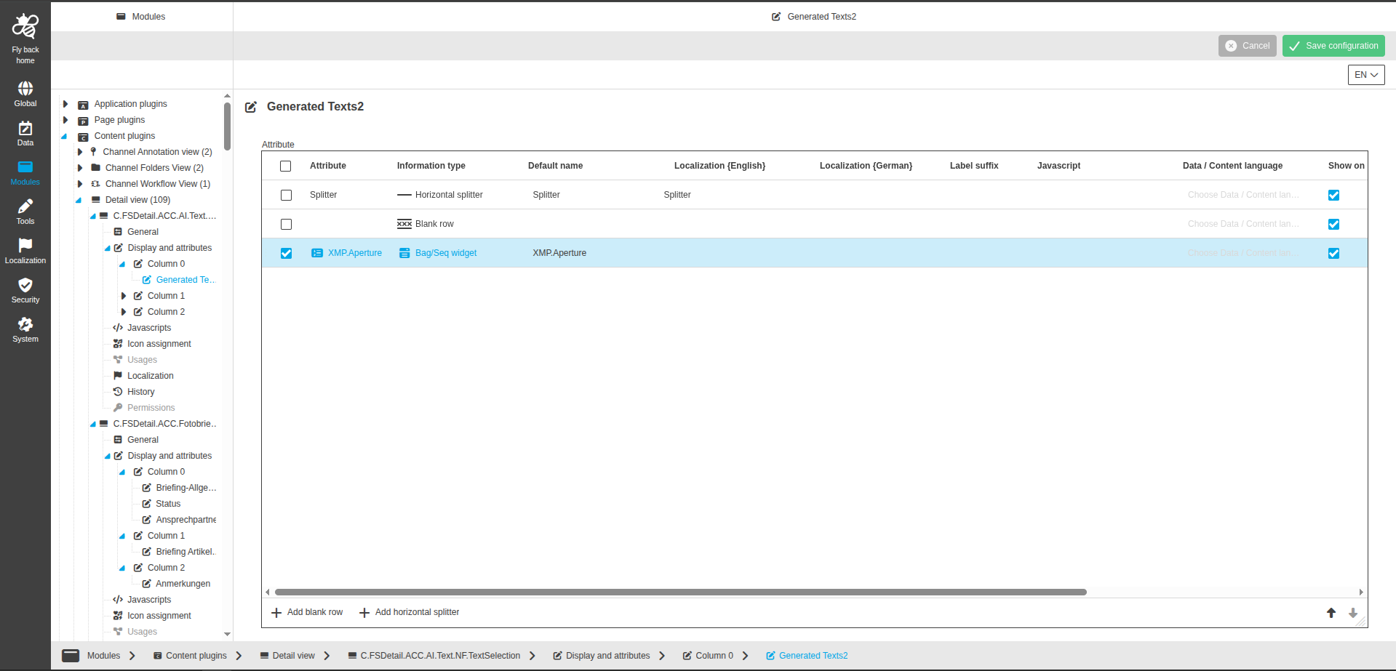
Task: Click table scrollbar right arrow
Action: click(x=1361, y=592)
